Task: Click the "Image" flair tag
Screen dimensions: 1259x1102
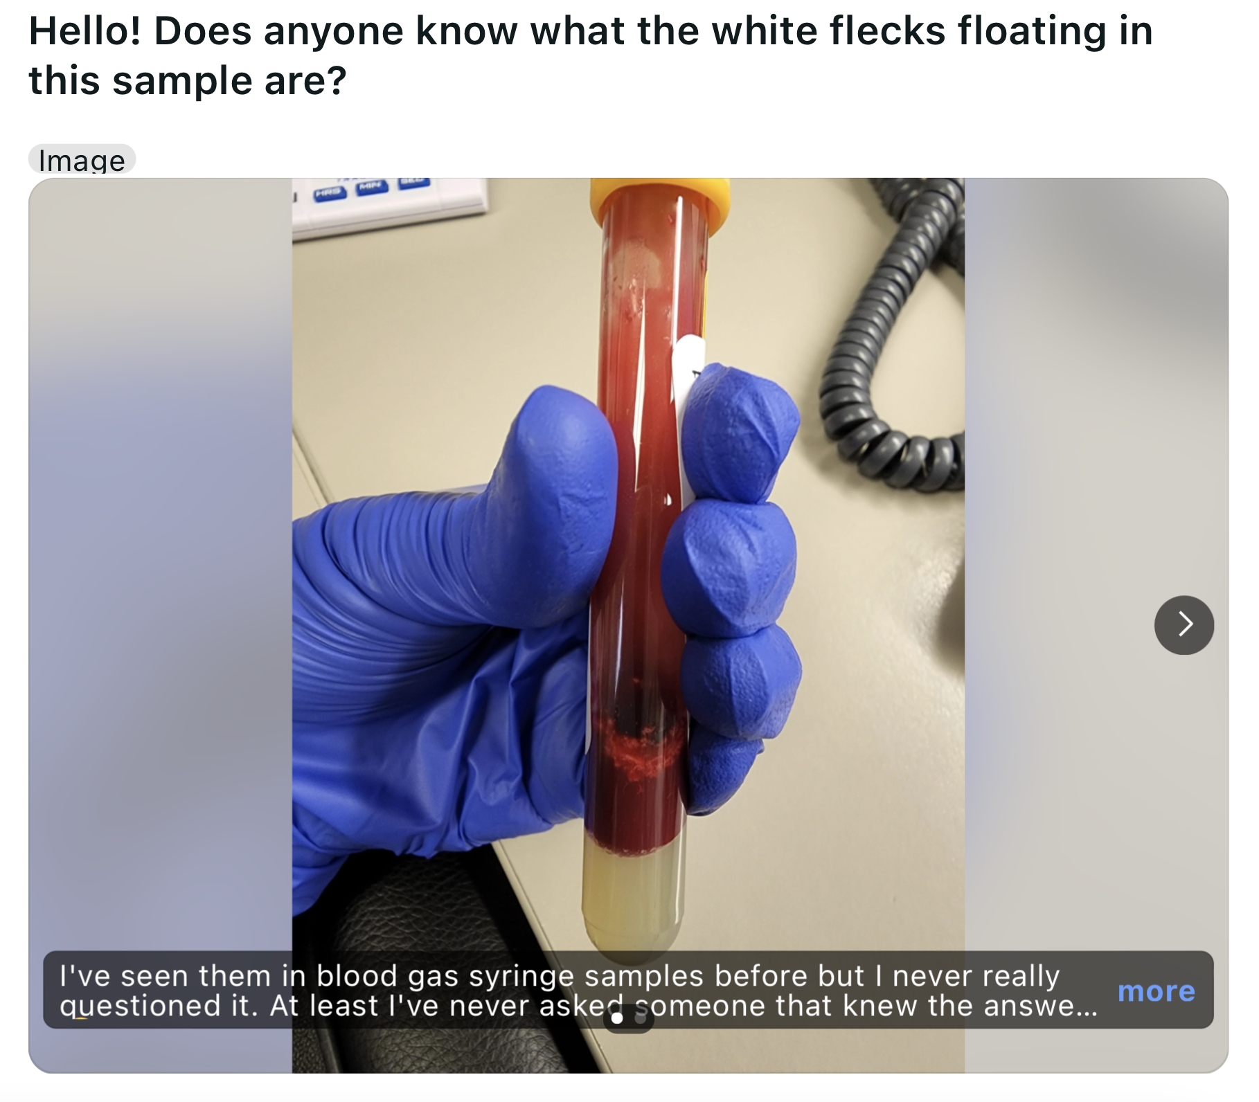Action: point(82,160)
